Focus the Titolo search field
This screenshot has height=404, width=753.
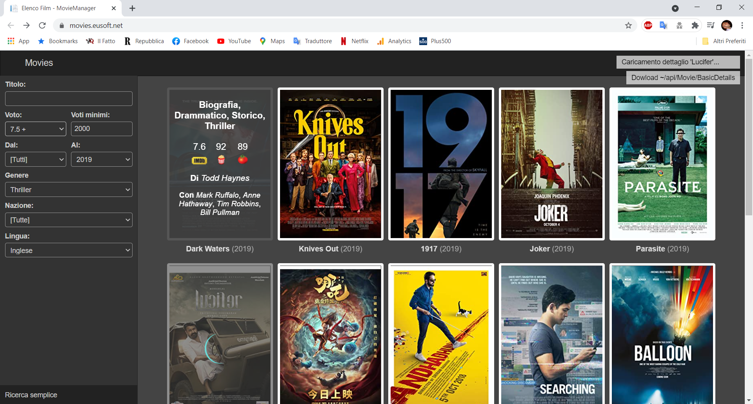click(69, 98)
